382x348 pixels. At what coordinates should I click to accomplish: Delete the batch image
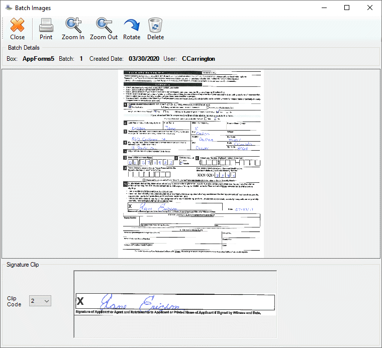pyautogui.click(x=155, y=29)
